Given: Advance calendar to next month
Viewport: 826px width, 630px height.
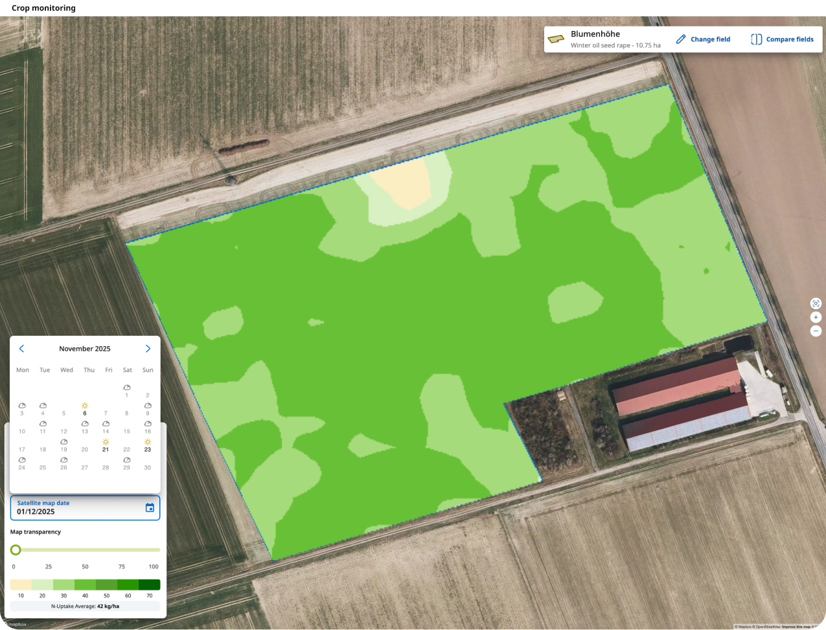Looking at the screenshot, I should point(148,349).
